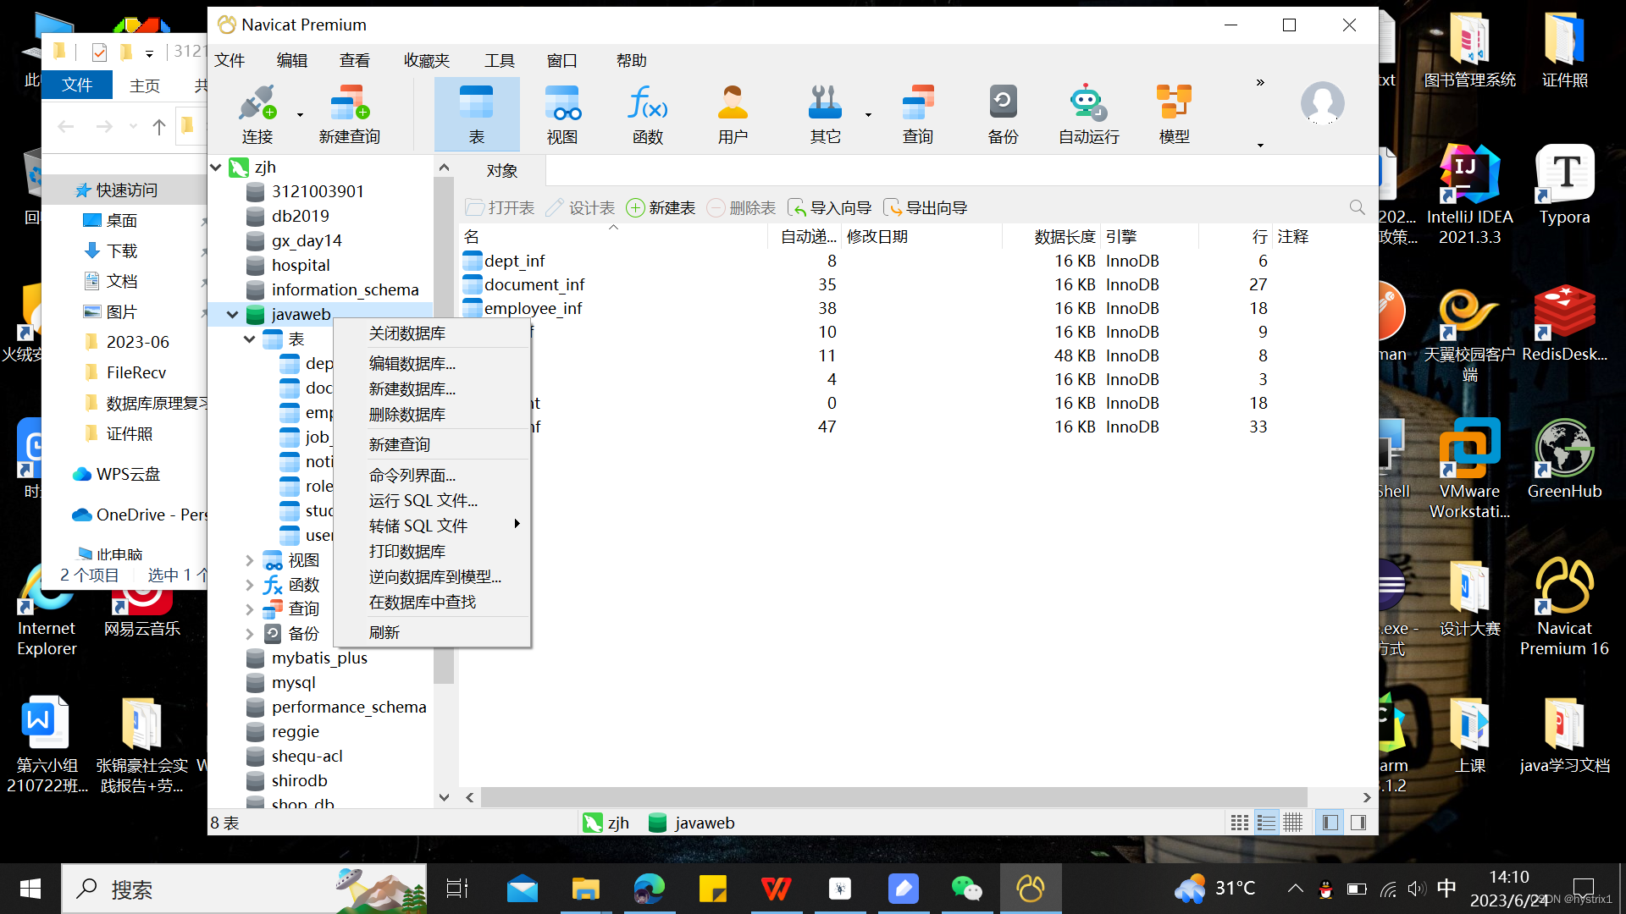Click the horizontal scrollbar in table list
Screen dimensions: 1626x914
893,797
